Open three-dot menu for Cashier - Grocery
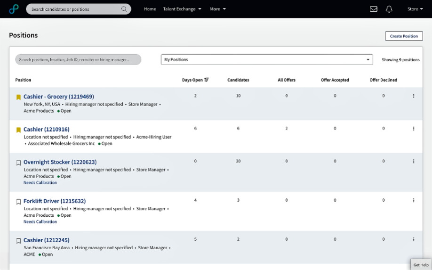This screenshot has height=270, width=432. click(413, 96)
